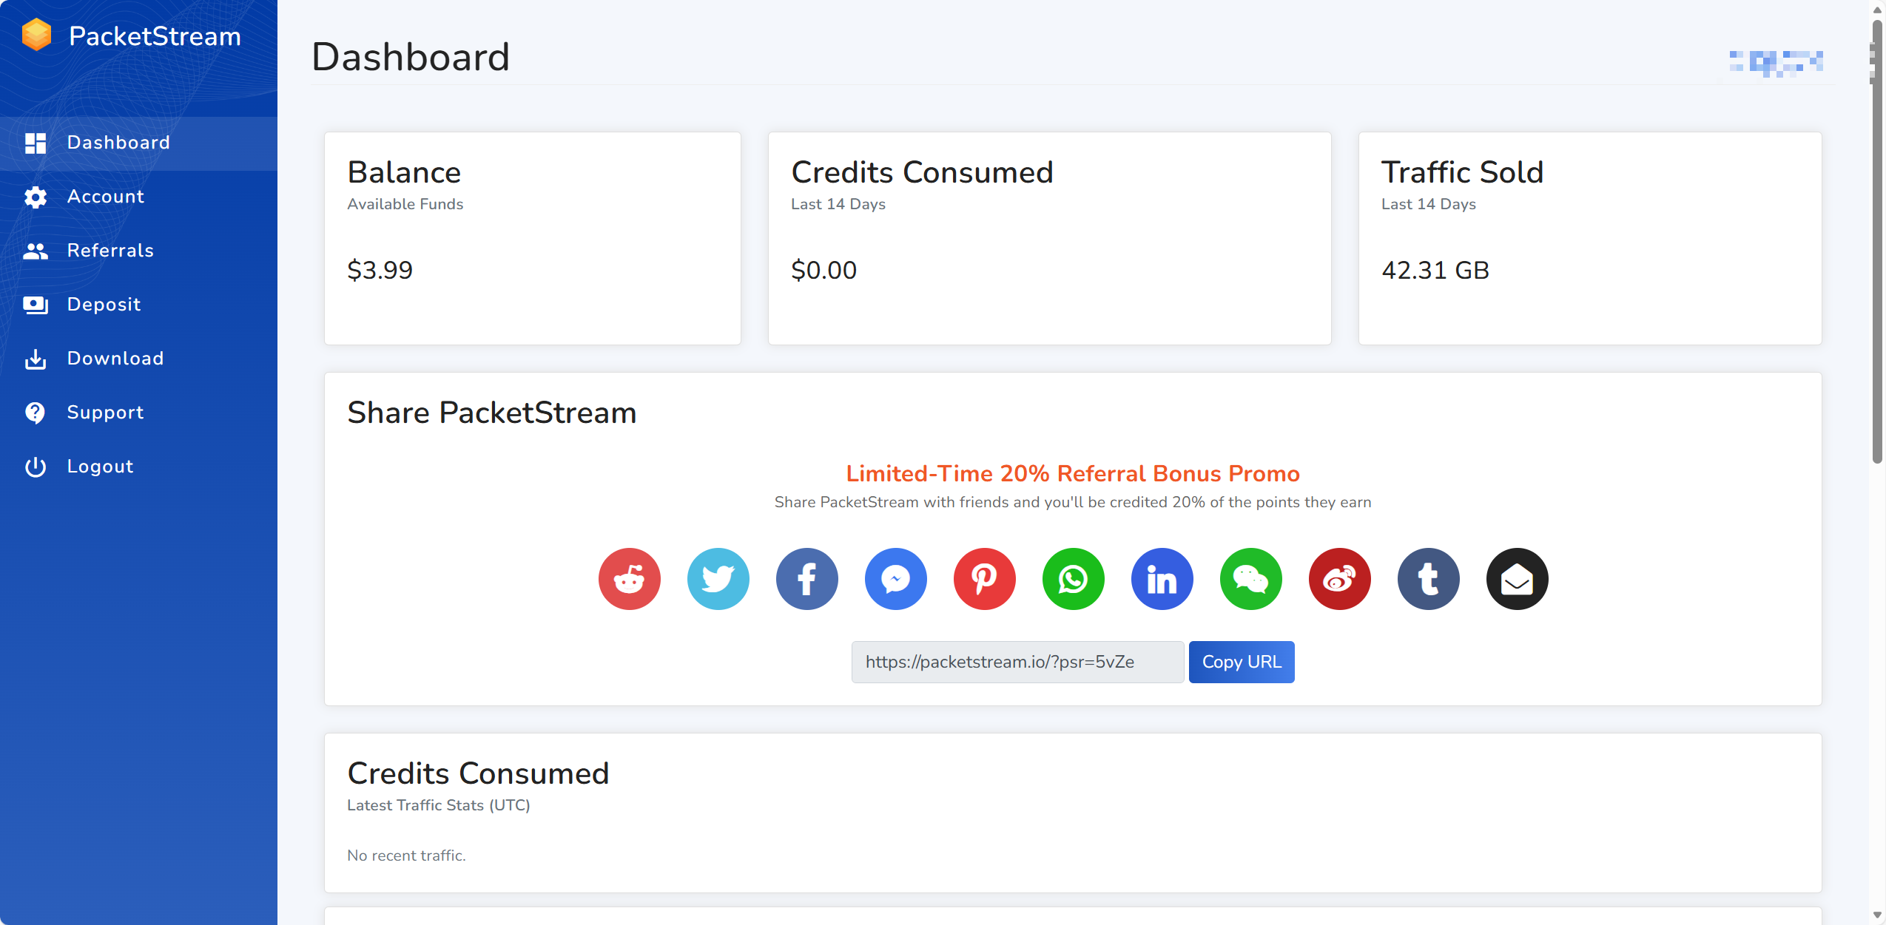This screenshot has width=1886, height=925.
Task: Click the referral URL text field
Action: pyautogui.click(x=1017, y=662)
